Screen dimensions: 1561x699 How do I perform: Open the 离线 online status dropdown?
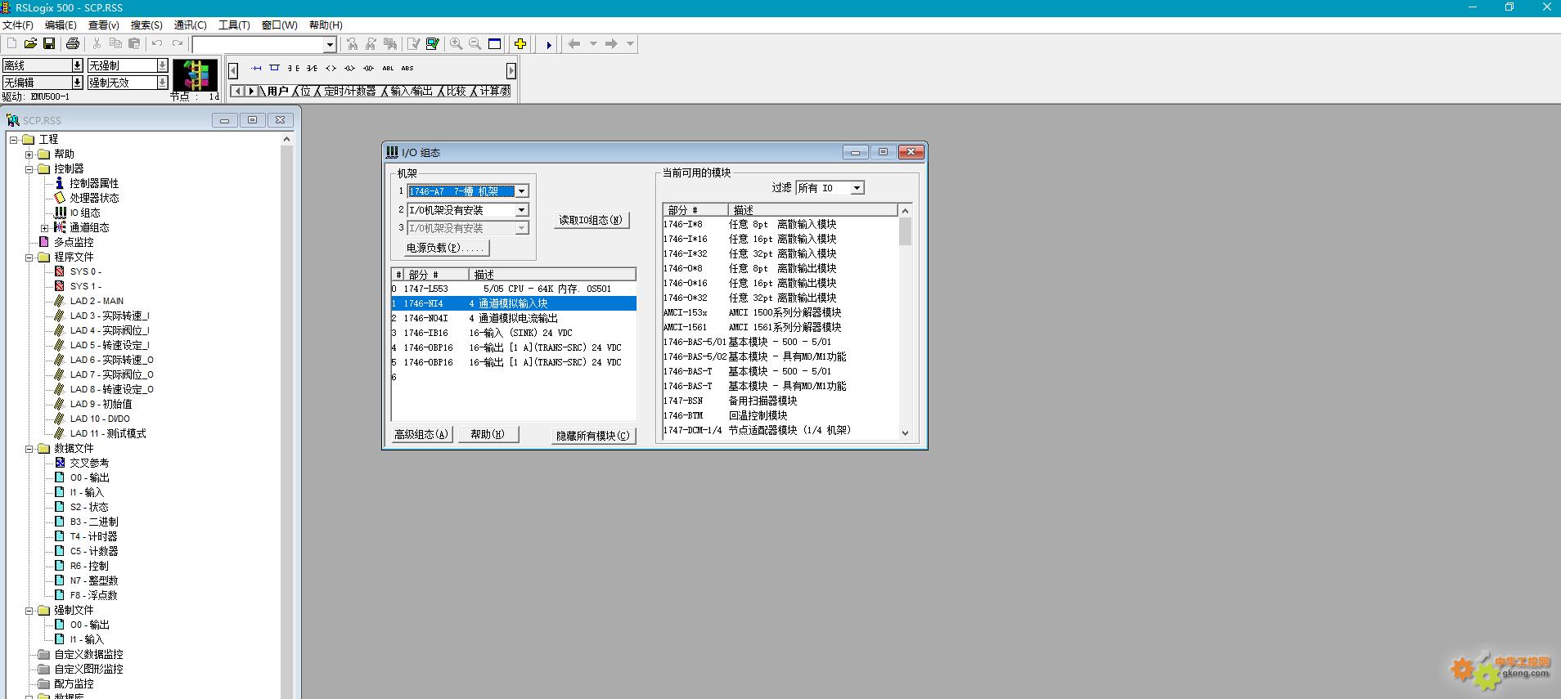click(77, 65)
